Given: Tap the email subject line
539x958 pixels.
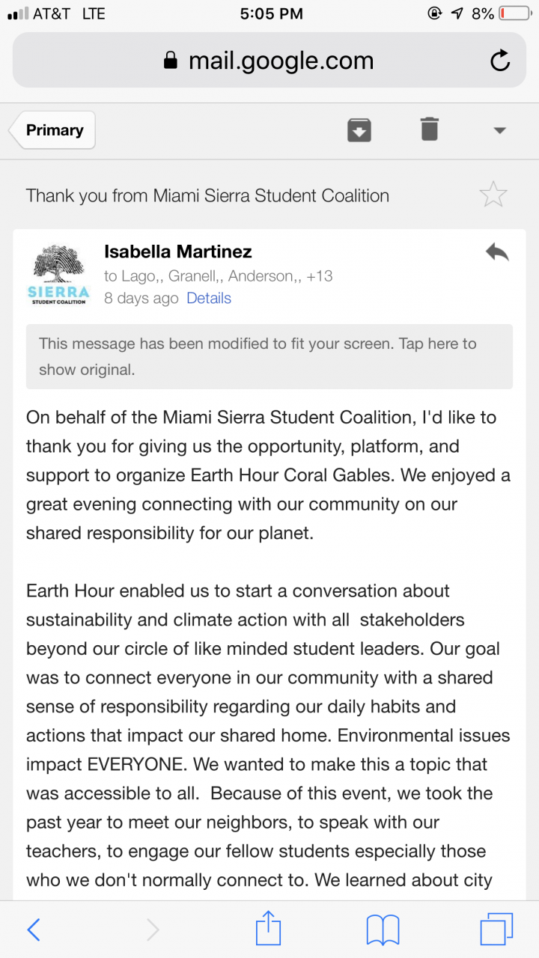Looking at the screenshot, I should coord(207,196).
